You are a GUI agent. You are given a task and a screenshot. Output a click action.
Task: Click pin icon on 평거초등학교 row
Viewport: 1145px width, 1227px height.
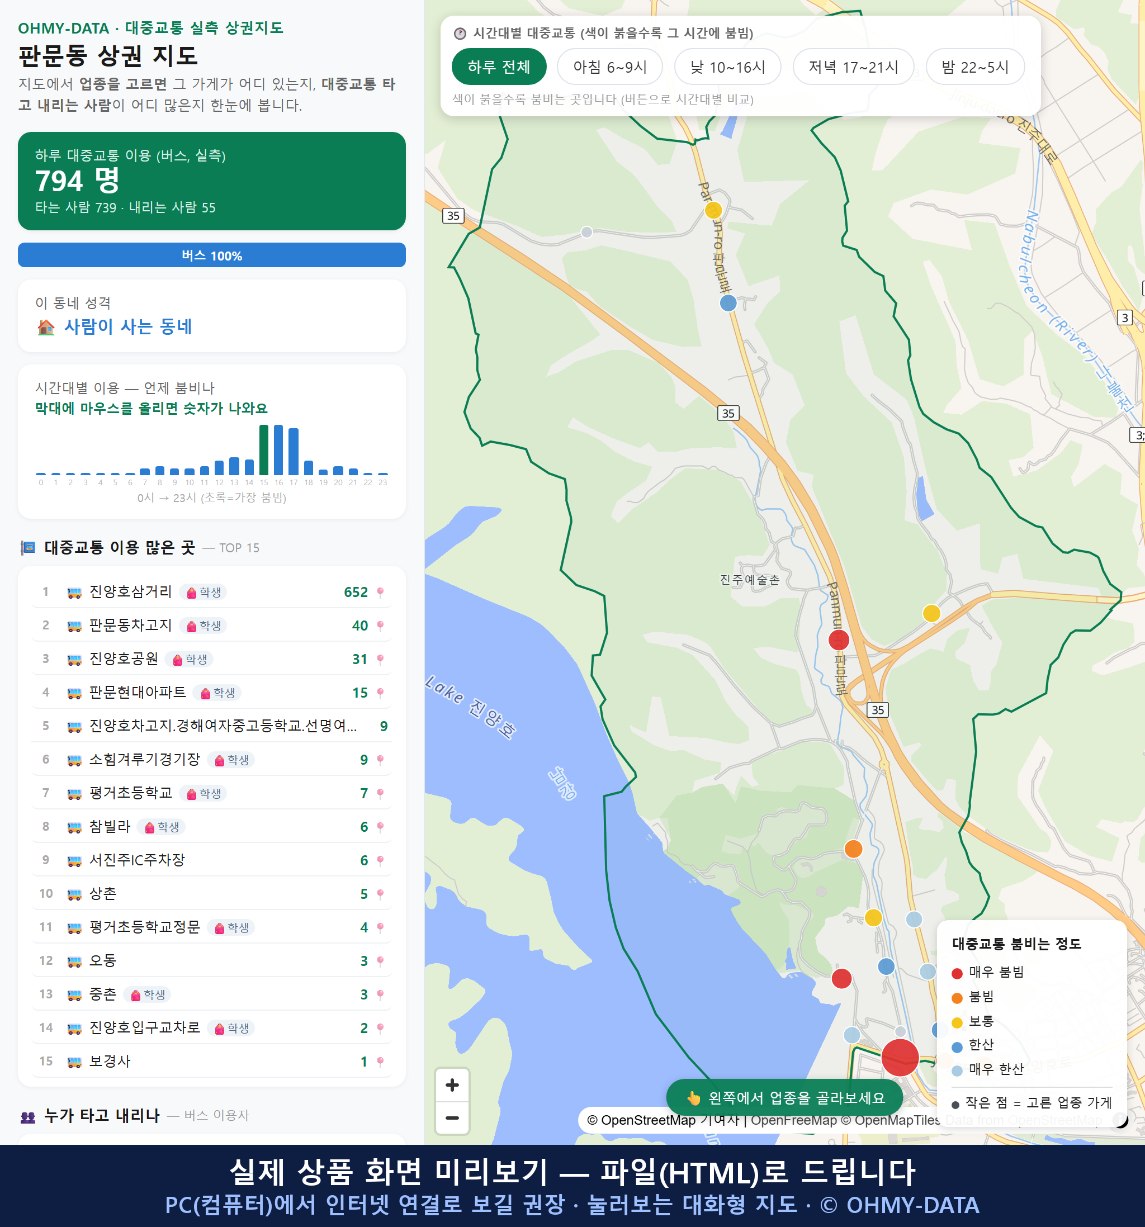pyautogui.click(x=380, y=793)
